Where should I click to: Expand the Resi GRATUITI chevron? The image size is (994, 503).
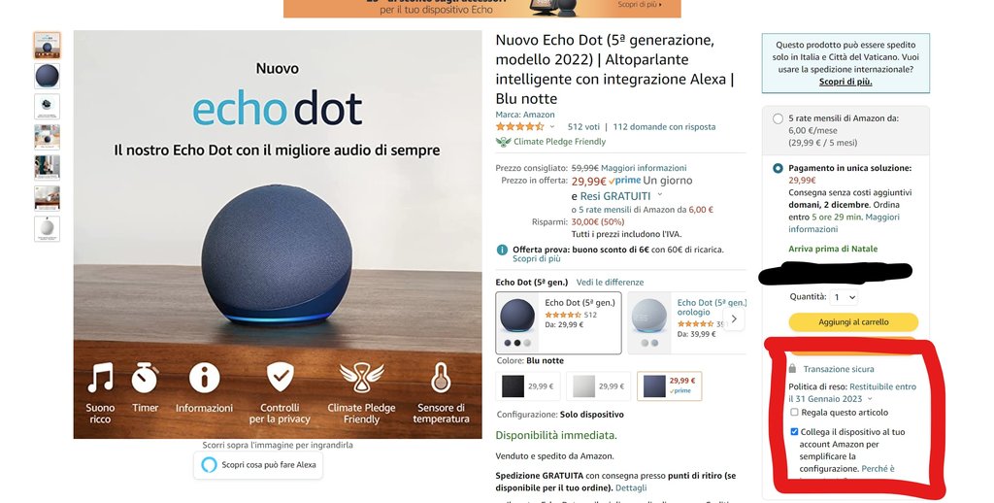[660, 195]
